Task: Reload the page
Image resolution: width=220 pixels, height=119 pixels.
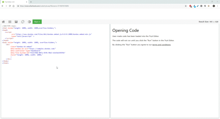Action: (10, 6)
